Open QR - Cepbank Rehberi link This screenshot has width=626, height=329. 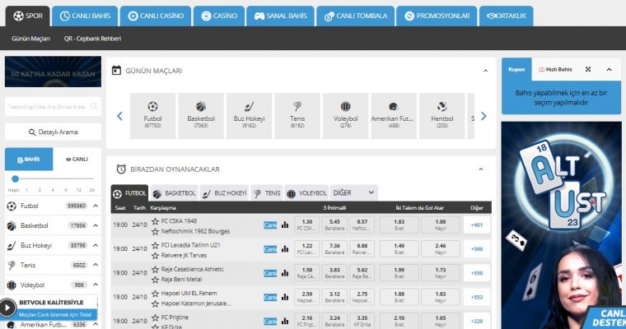[92, 39]
